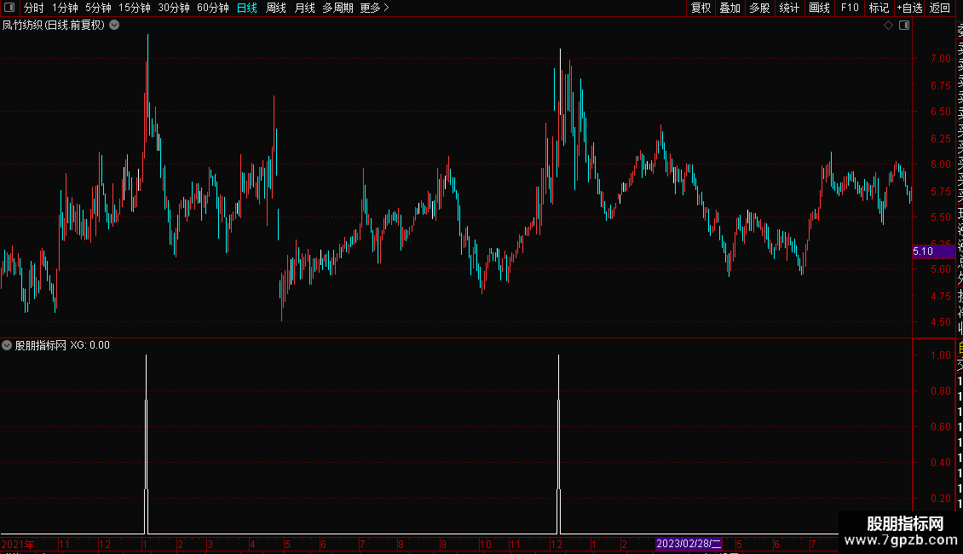Click the 股朋指标网 indicator name

41,345
